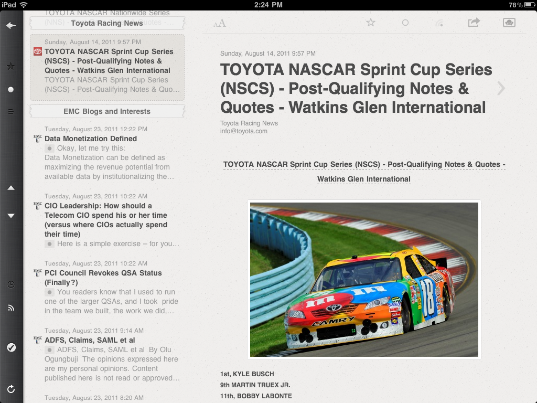Show starred items from sidebar star icon

click(11, 66)
